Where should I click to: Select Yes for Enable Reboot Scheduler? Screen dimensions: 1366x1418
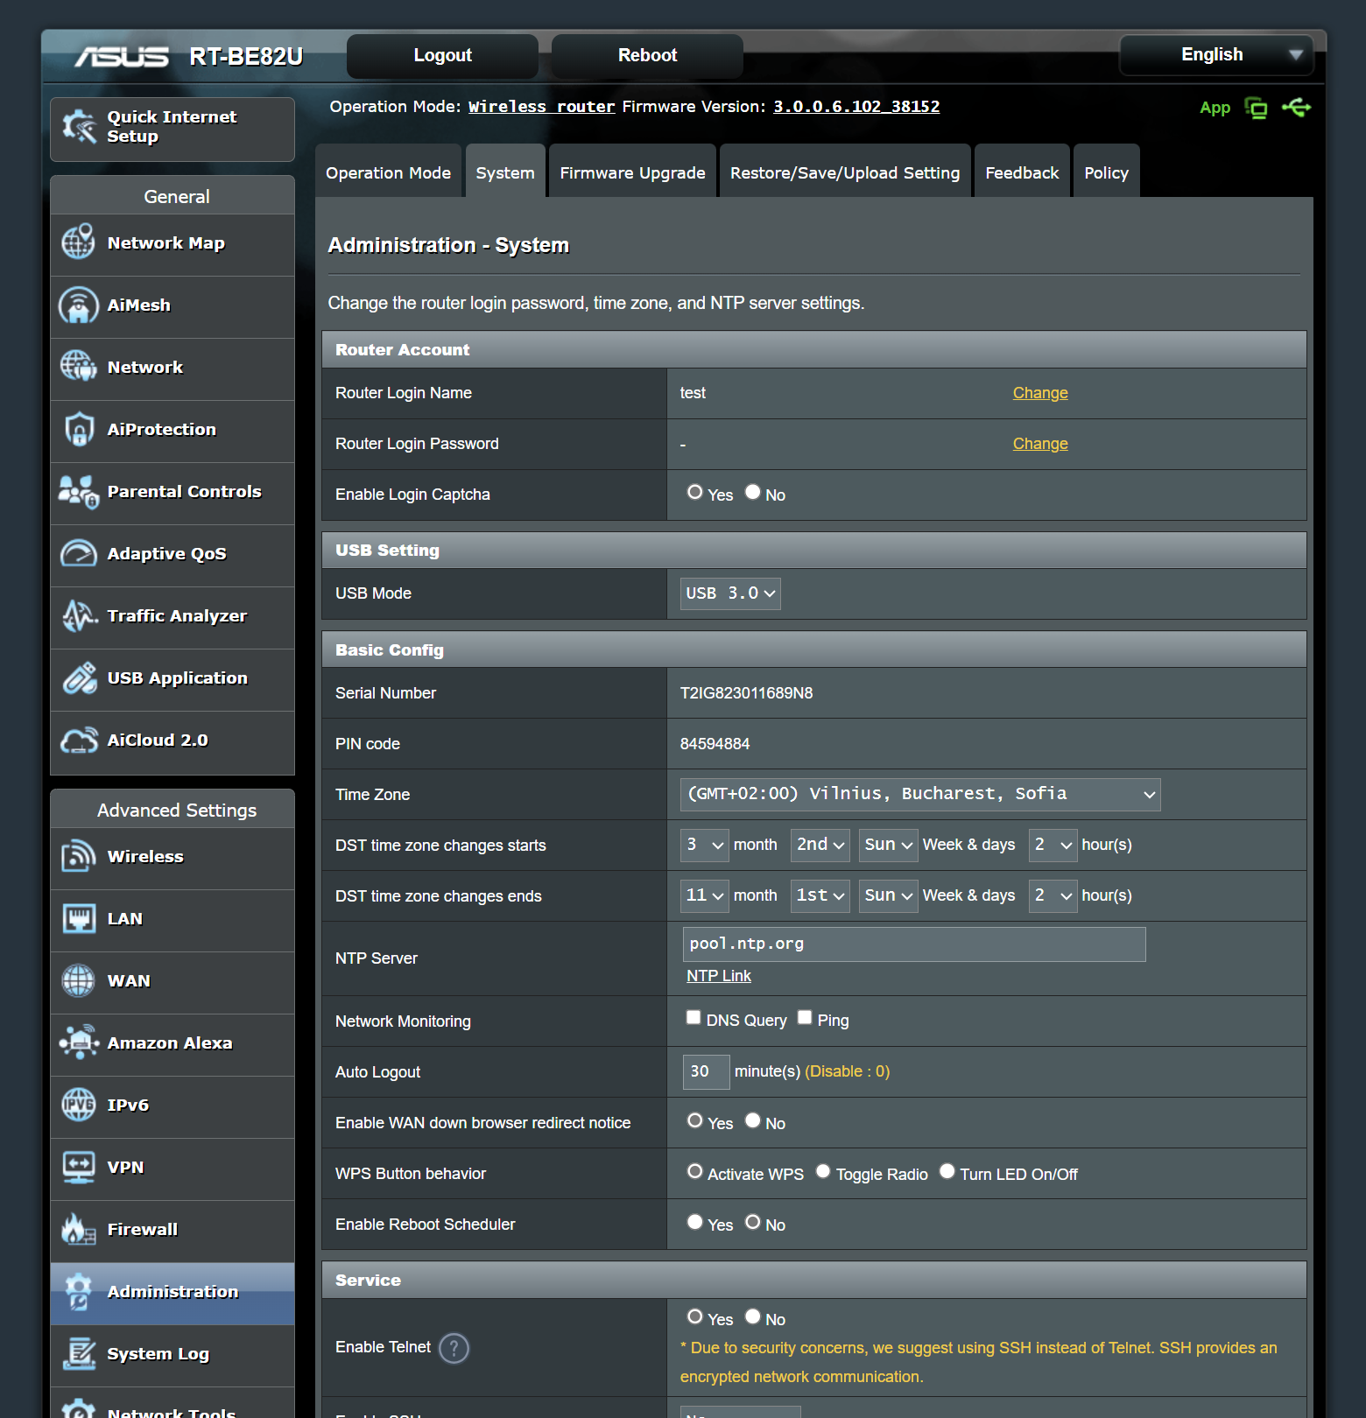[695, 1222]
